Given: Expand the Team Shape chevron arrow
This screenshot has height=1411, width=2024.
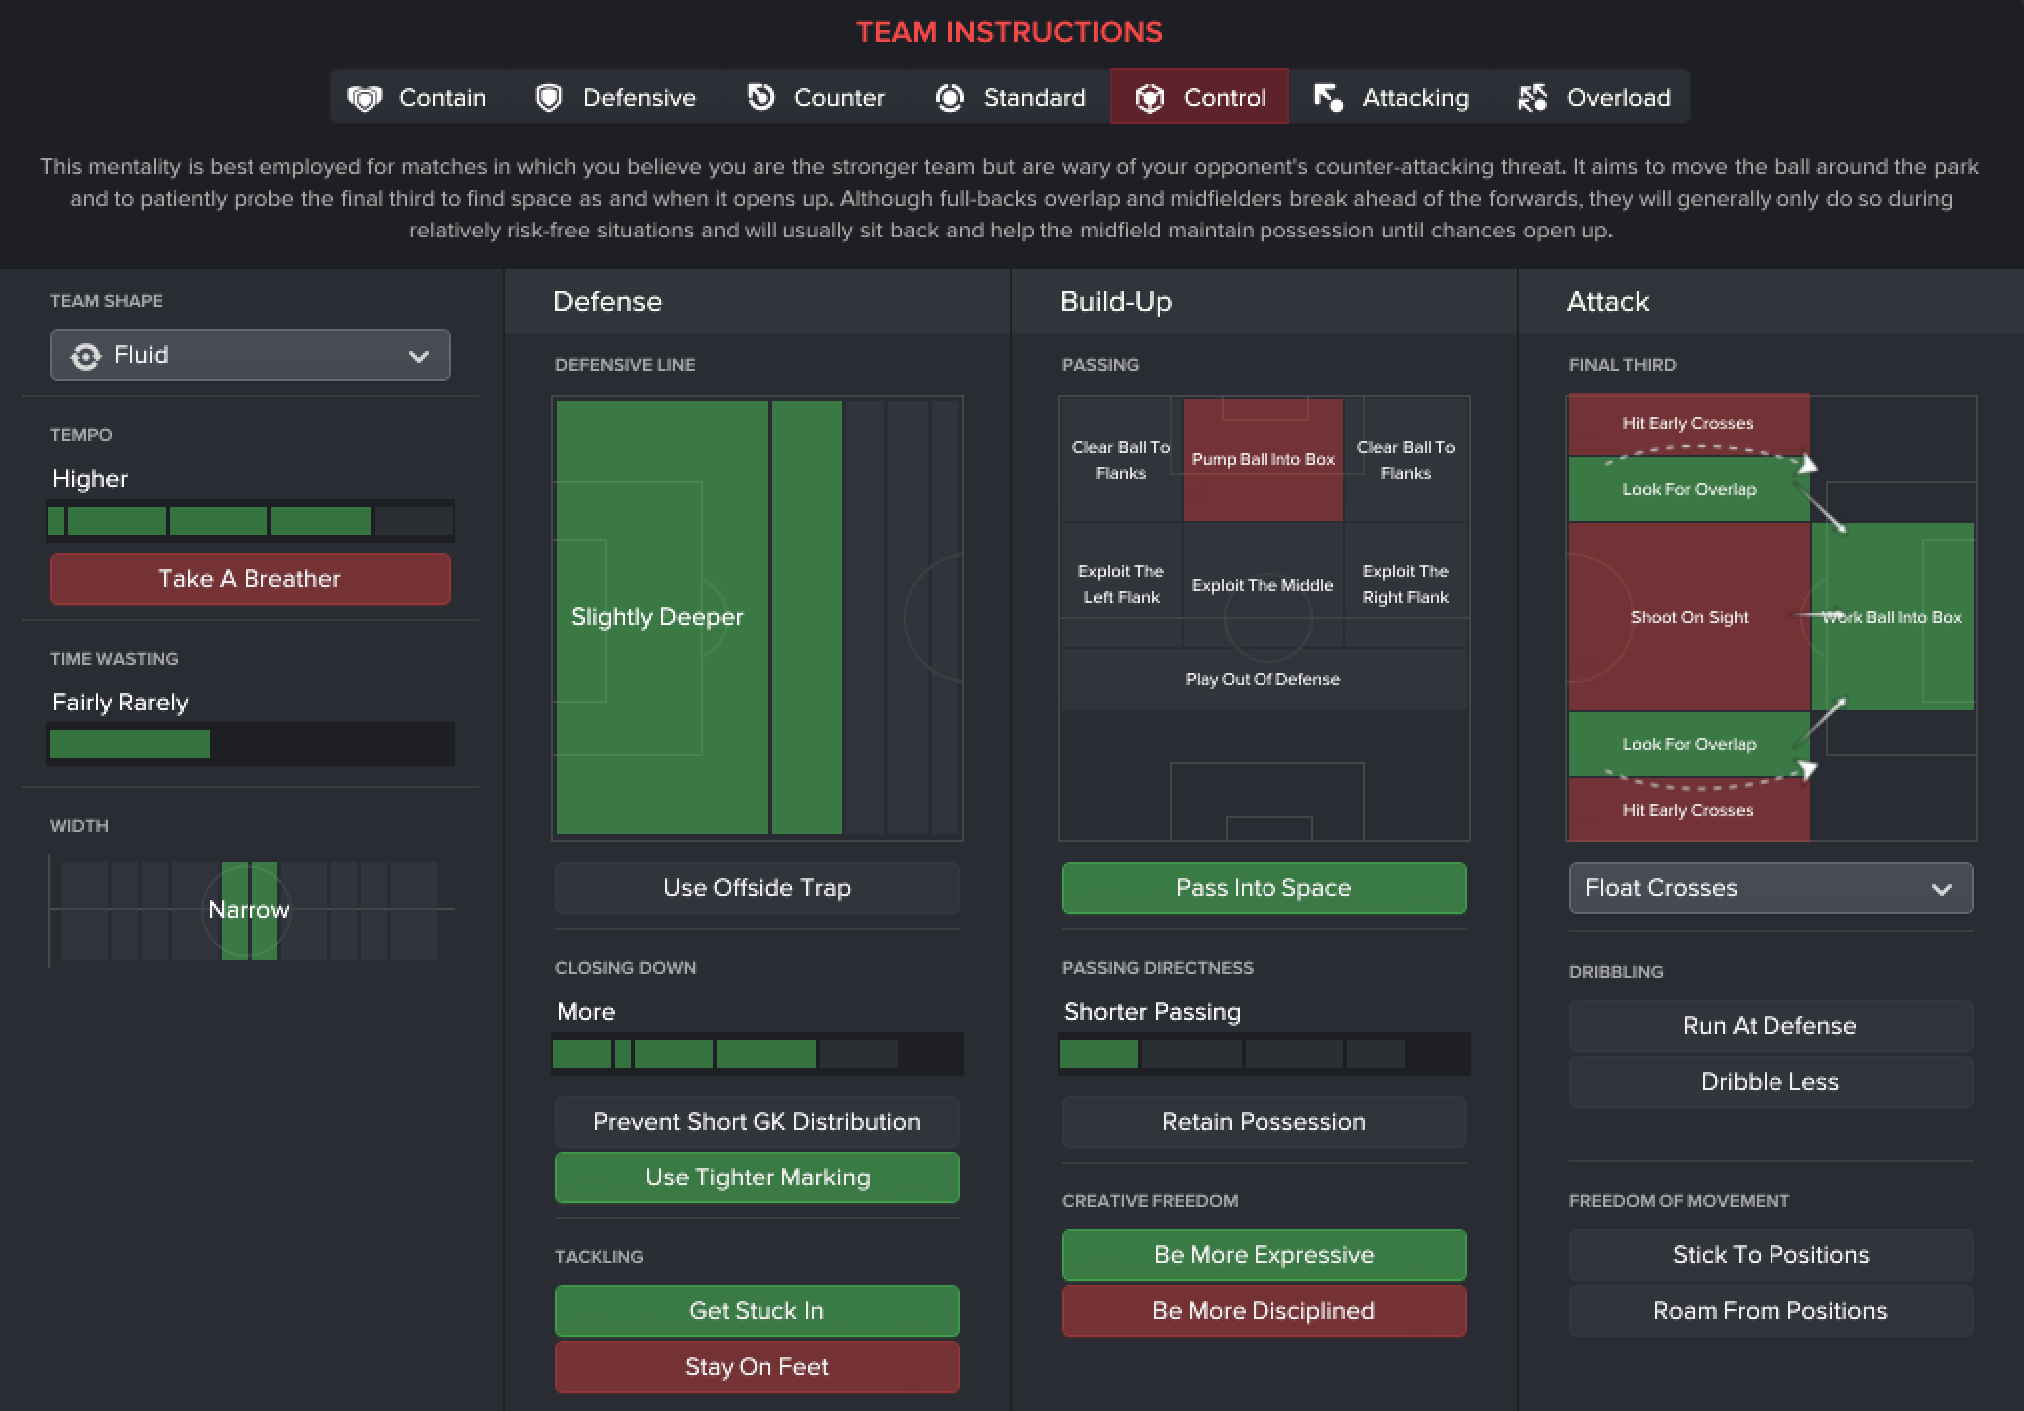Looking at the screenshot, I should (x=419, y=356).
